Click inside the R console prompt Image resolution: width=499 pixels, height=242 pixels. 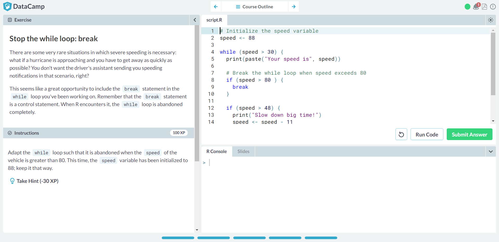tap(348, 163)
